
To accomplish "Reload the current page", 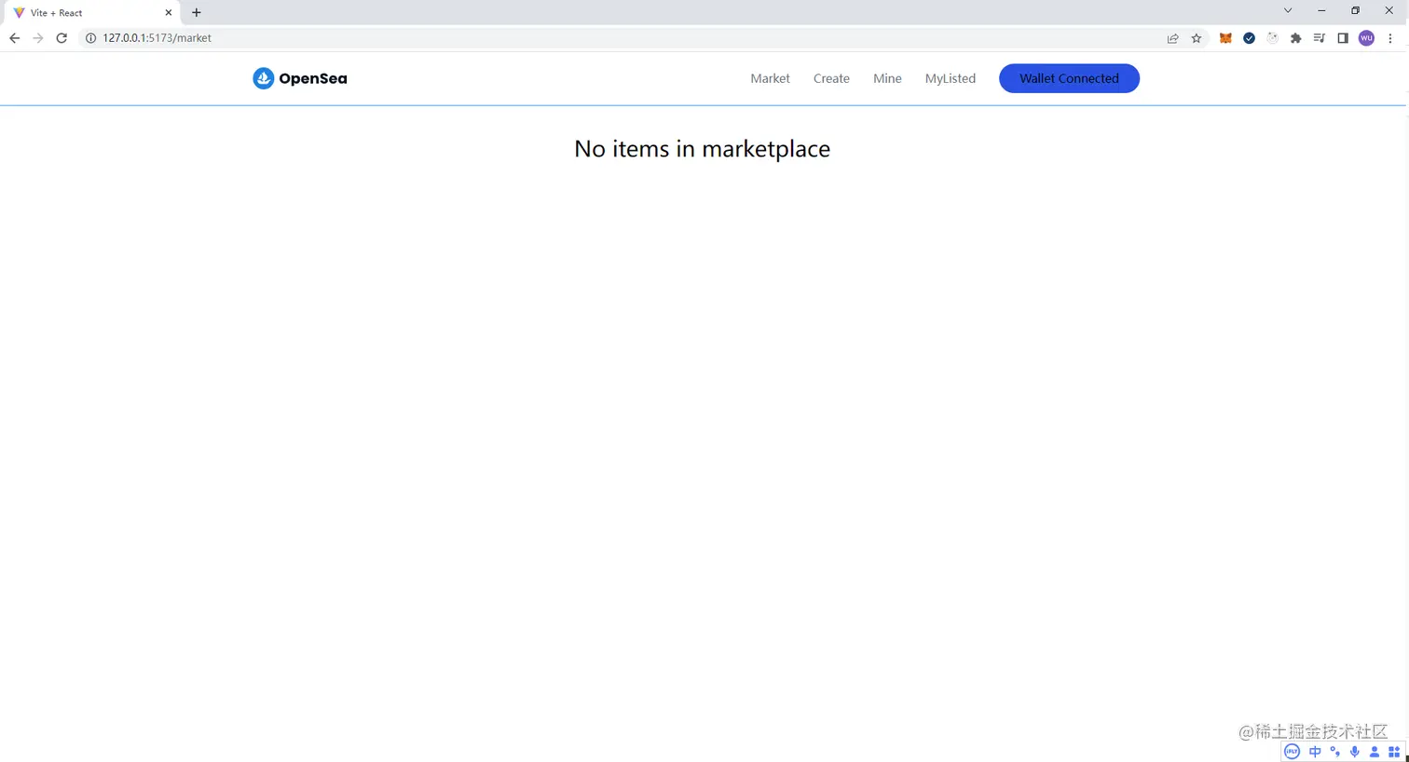I will (62, 38).
